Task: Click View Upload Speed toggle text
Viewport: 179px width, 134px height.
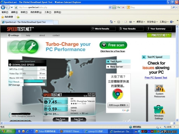Action: pyautogui.click(x=27, y=61)
